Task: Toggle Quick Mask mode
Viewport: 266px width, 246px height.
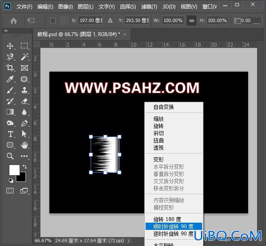Action: 10,191
